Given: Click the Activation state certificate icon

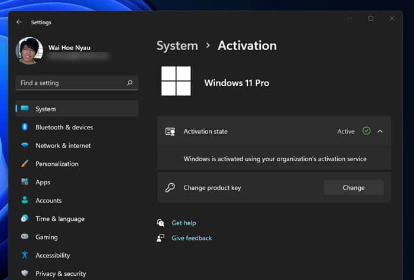Looking at the screenshot, I should (170, 131).
